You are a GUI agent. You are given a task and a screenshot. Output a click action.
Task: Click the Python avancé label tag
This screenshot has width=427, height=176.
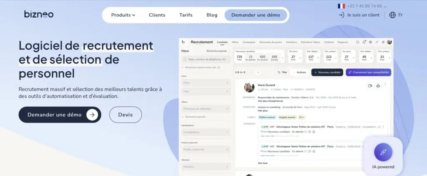point(267,117)
